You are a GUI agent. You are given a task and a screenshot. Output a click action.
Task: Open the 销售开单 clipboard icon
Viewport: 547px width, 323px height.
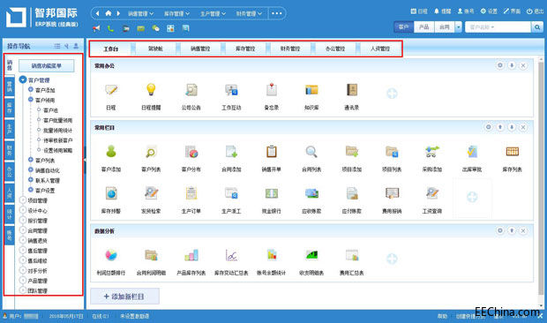click(x=272, y=152)
